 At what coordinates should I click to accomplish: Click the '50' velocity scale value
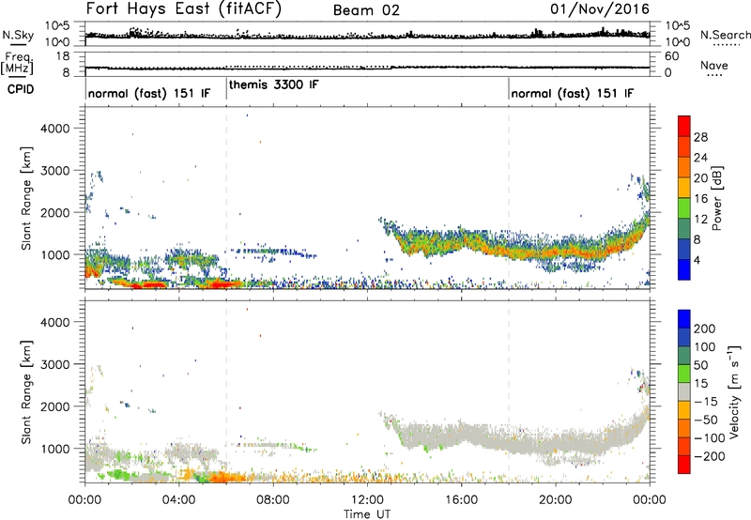click(x=700, y=365)
